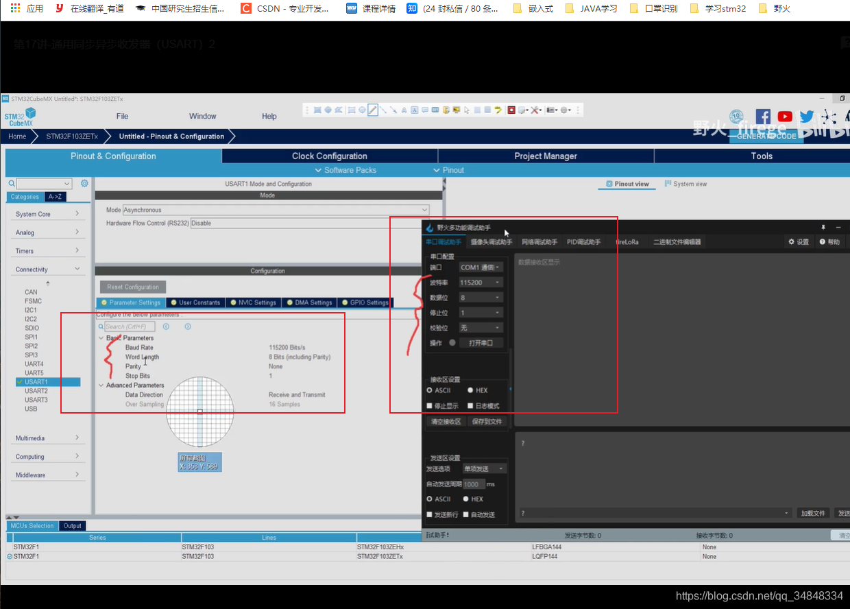
Task: Open the File menu in STM32CubeMX
Action: pos(122,117)
